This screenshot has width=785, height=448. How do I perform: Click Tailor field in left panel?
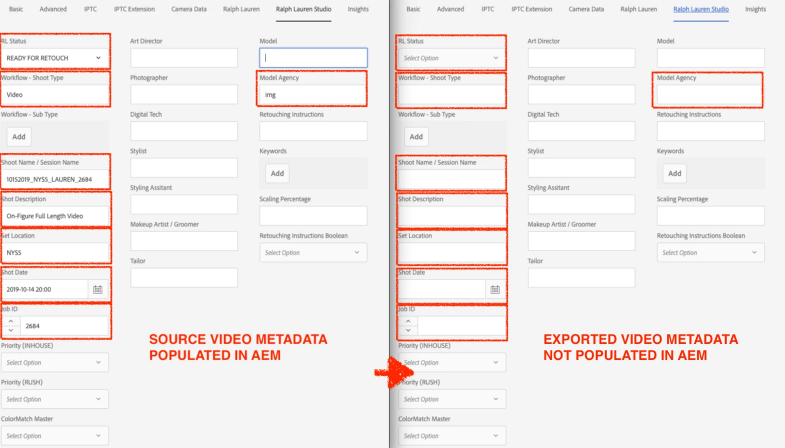click(184, 278)
